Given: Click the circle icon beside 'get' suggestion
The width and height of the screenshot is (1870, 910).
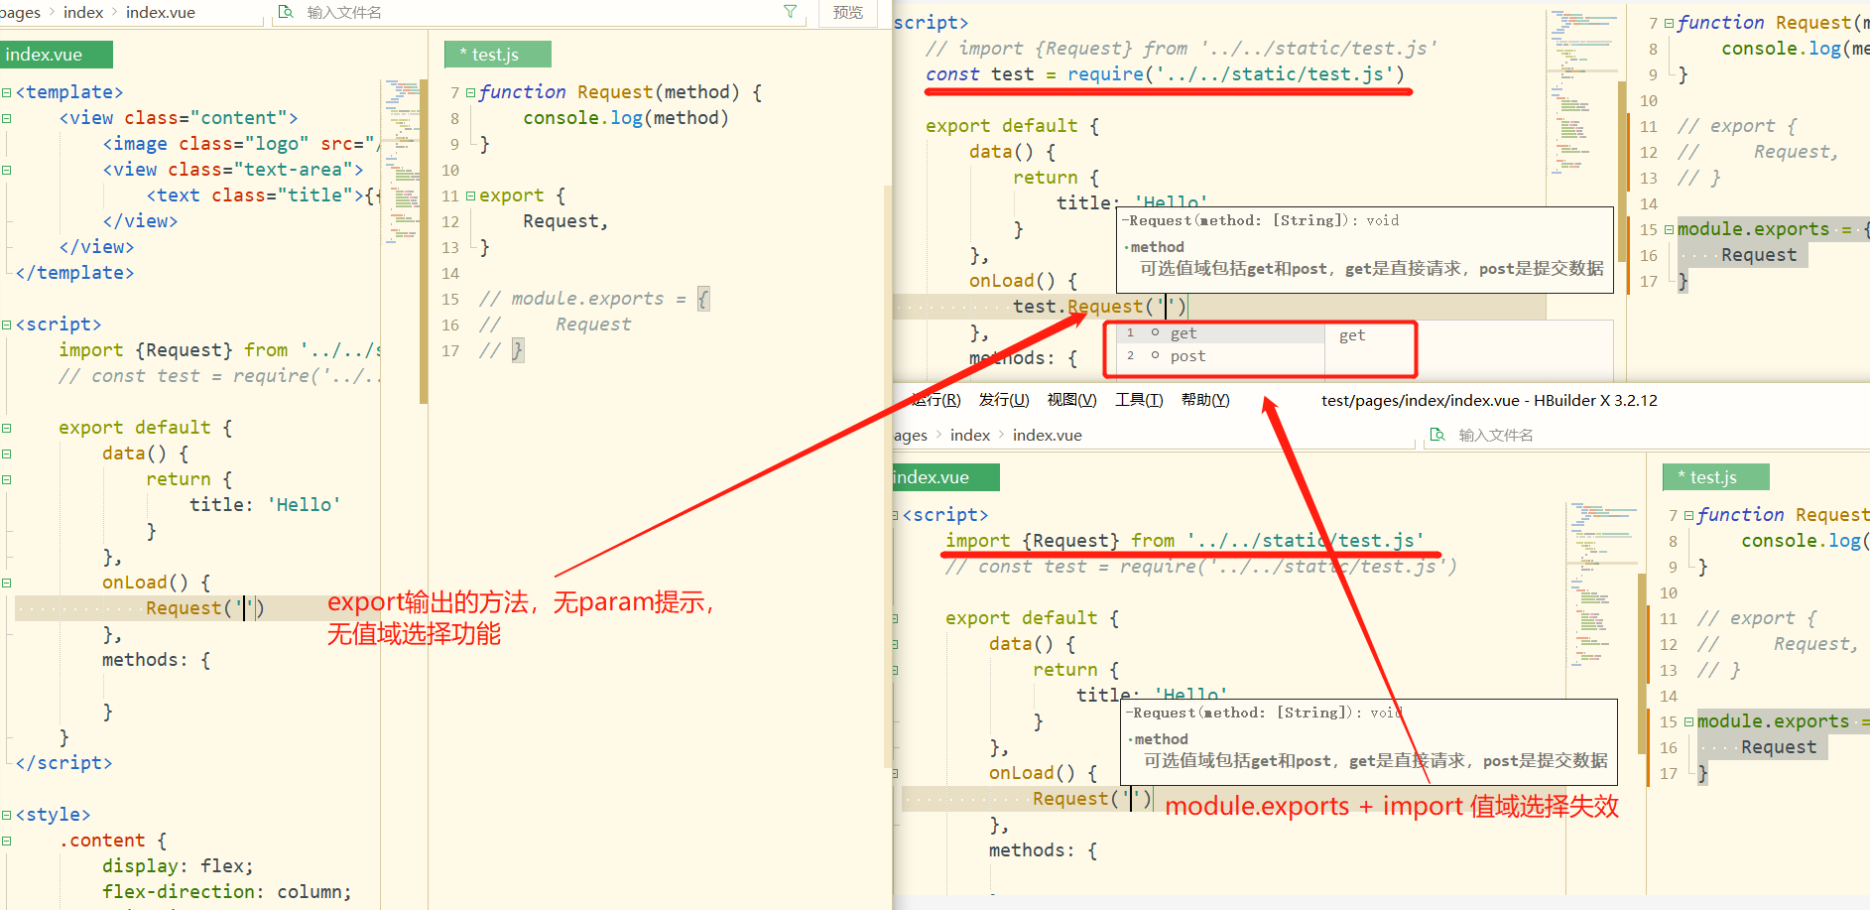Looking at the screenshot, I should (1156, 333).
